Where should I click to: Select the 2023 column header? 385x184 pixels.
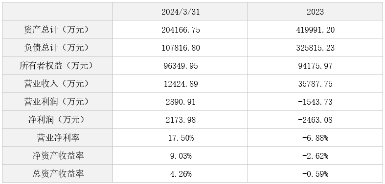coord(315,12)
